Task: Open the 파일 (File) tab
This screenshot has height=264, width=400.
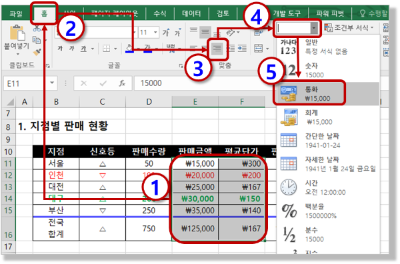Action: (16, 13)
